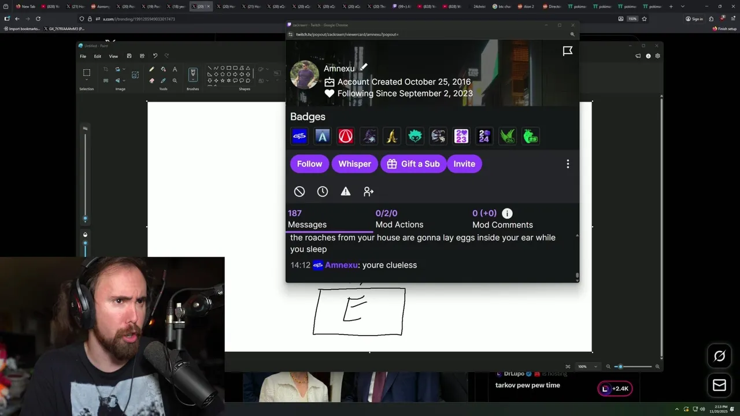This screenshot has height=416, width=740.
Task: Click the zoom slider in Paint status bar
Action: [633, 366]
